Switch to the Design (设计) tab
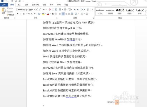 pyautogui.click(x=26, y=5)
